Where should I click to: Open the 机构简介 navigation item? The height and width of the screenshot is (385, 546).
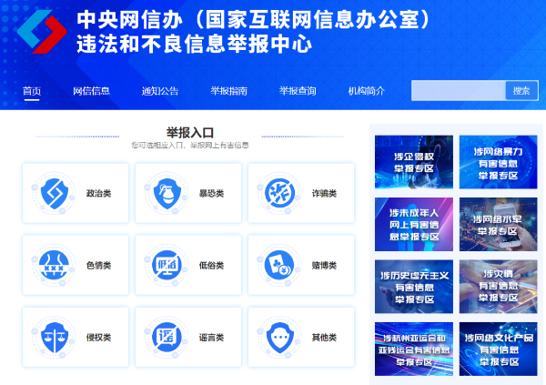367,91
